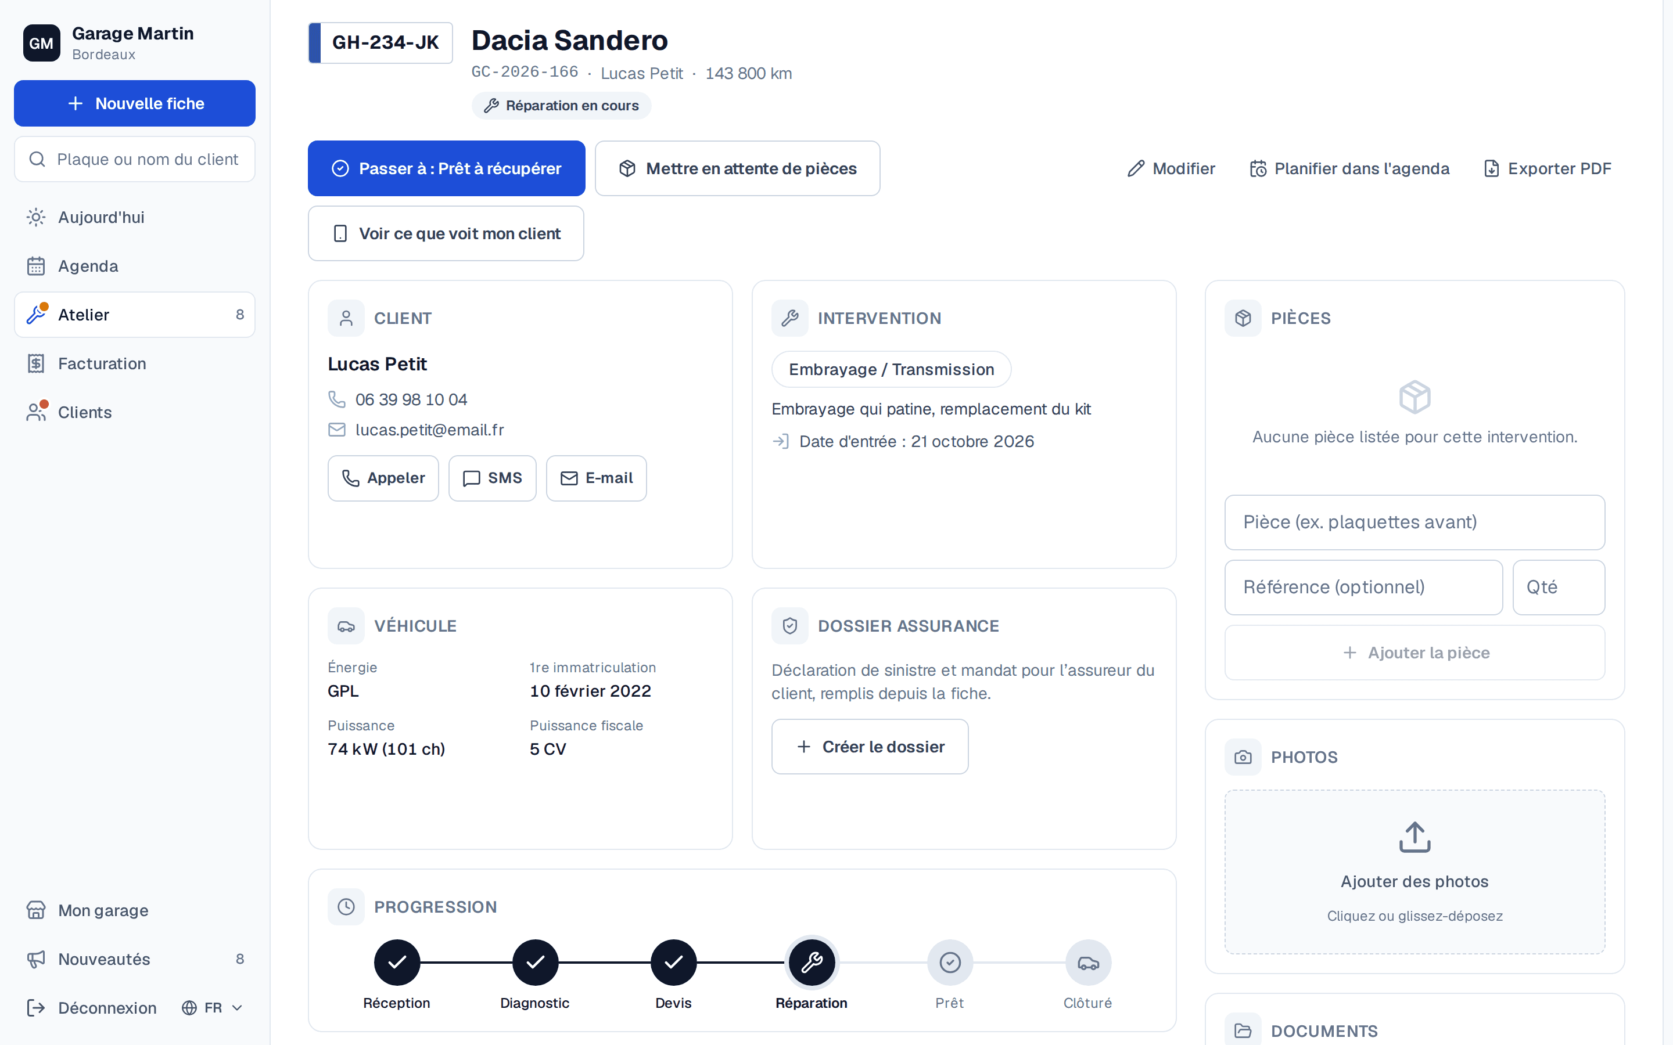Click Voir ce que voit mon client

[446, 233]
